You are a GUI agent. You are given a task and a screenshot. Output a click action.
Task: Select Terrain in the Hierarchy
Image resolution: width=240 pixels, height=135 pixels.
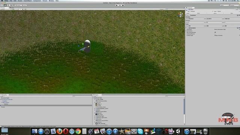coord(3,107)
